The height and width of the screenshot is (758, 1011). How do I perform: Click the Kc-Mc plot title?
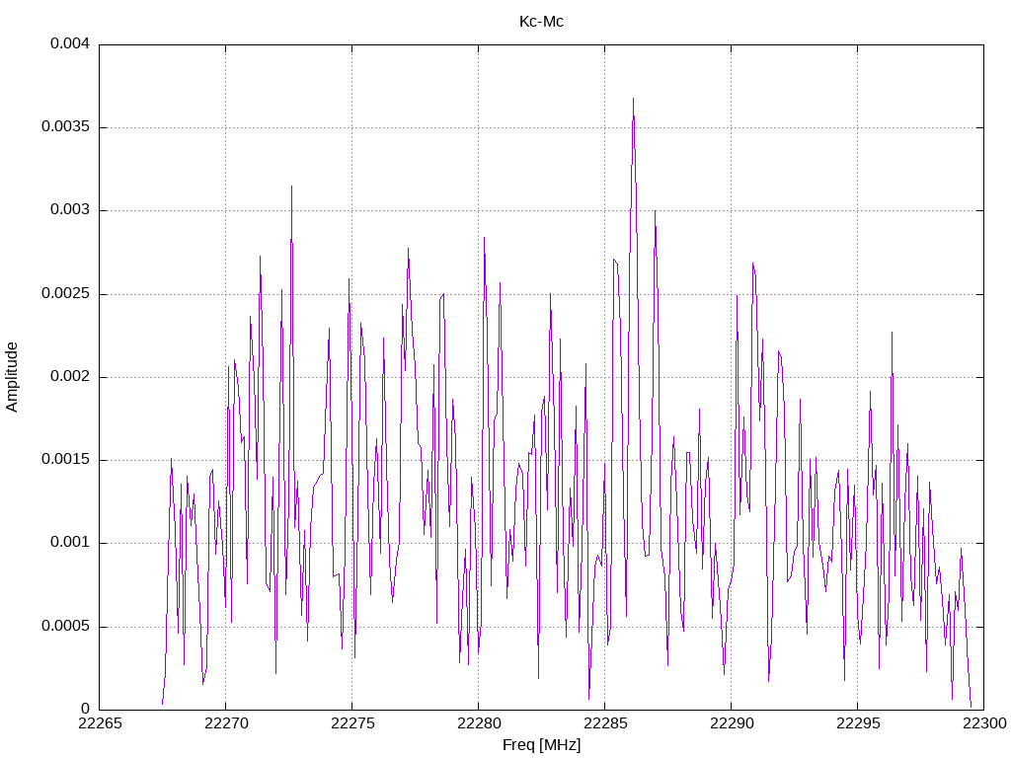tap(541, 22)
